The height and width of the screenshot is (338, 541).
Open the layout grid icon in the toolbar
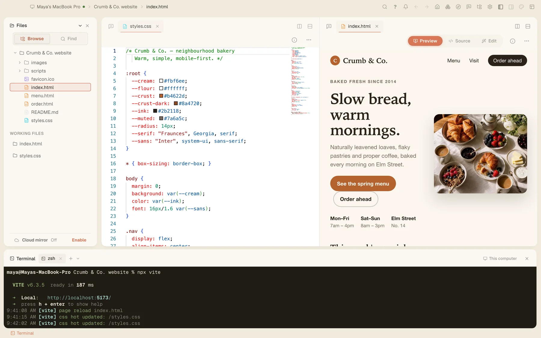coord(532,7)
